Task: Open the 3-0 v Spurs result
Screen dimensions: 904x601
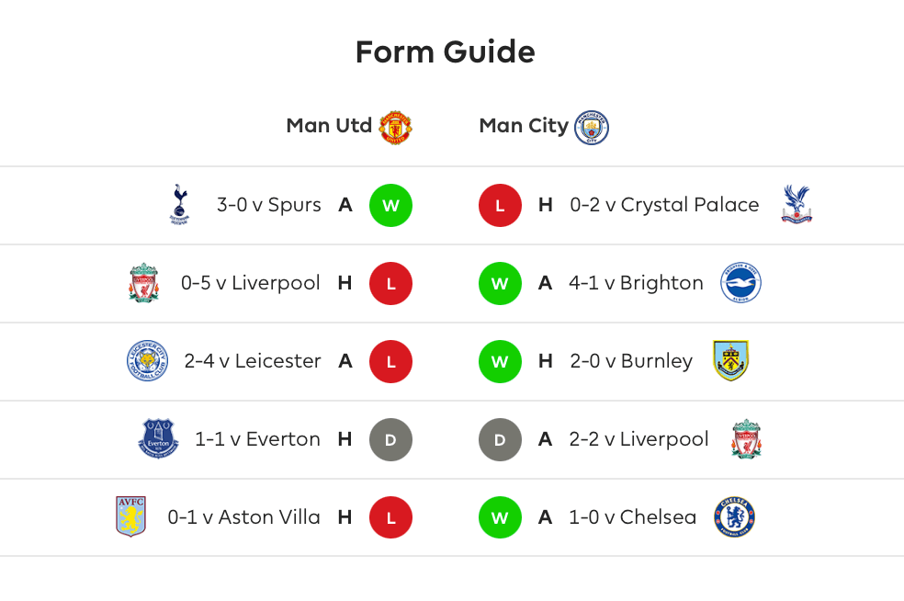Action: (268, 205)
